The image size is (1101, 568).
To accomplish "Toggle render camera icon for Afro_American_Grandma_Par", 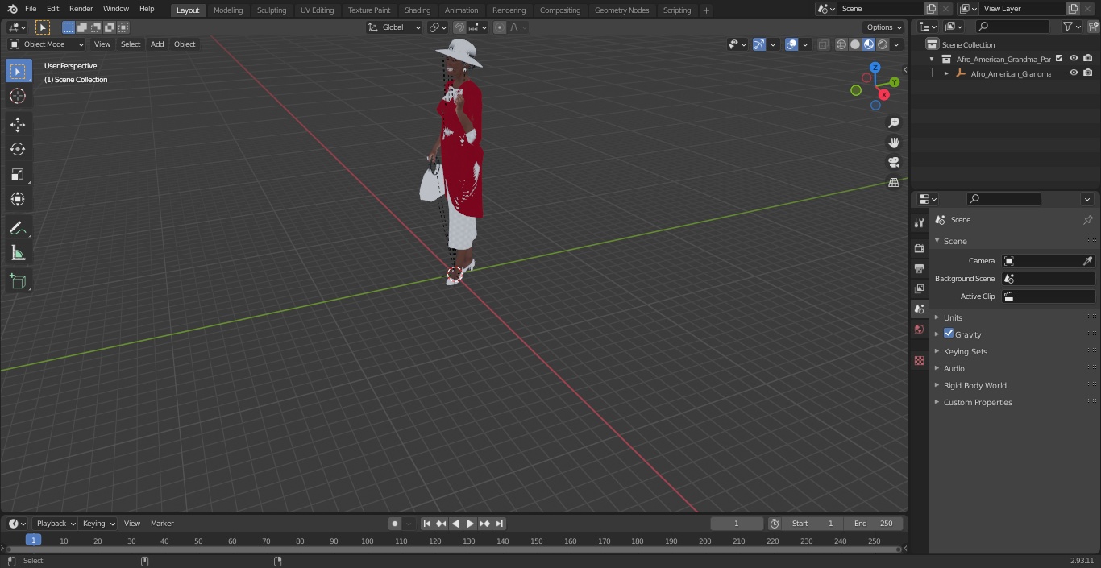I will 1088,58.
